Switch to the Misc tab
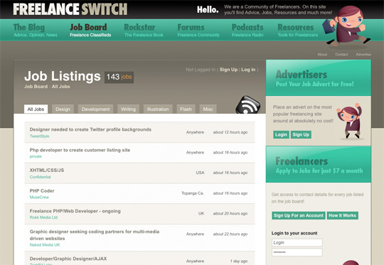 (208, 109)
